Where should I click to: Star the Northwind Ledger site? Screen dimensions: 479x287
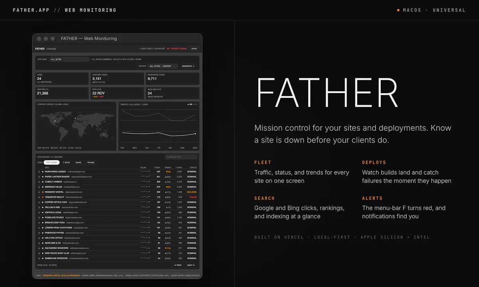tap(39, 171)
